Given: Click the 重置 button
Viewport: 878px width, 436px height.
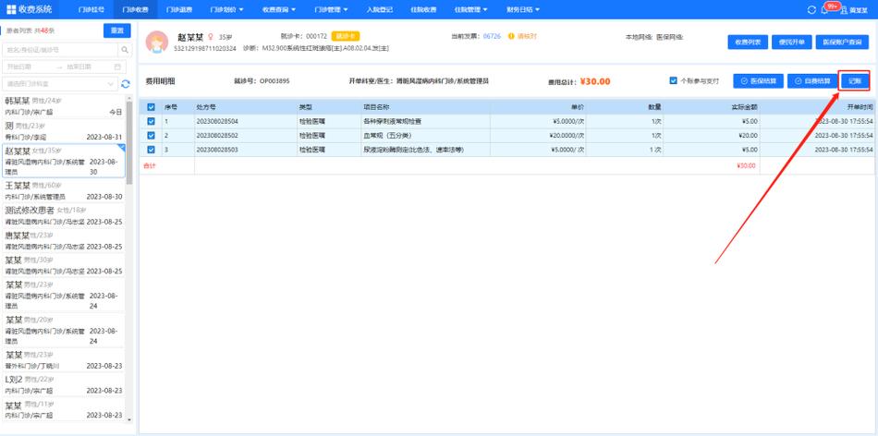Looking at the screenshot, I should (117, 30).
